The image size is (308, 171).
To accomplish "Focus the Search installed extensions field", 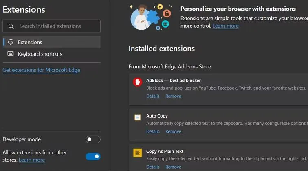I will pos(52,26).
